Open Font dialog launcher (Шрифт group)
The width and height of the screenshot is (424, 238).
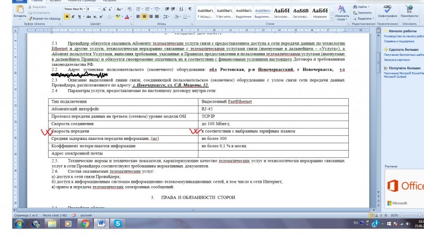(131, 24)
